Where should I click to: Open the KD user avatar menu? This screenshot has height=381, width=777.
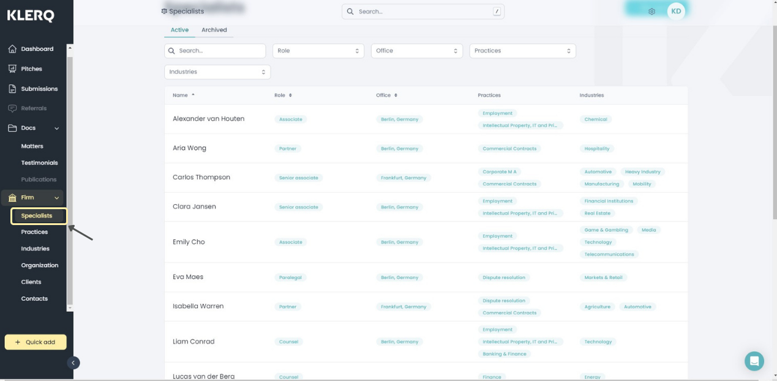coord(676,11)
